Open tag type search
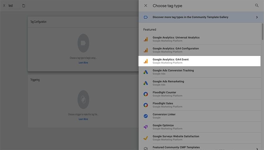The image size is (264, 150). (257, 5)
